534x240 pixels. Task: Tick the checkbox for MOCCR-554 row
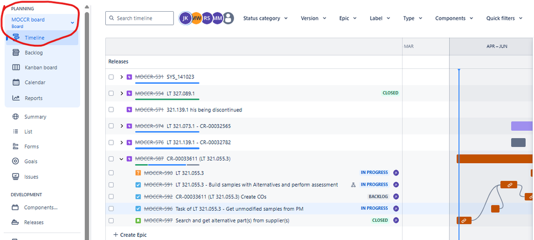coord(111,93)
